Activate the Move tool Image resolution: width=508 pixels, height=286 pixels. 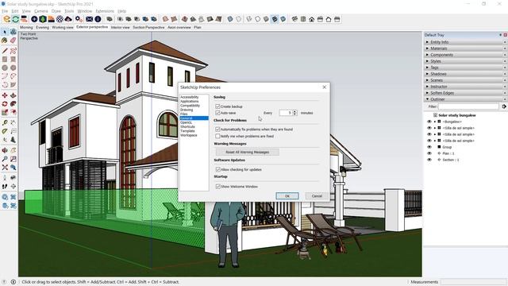click(5, 95)
